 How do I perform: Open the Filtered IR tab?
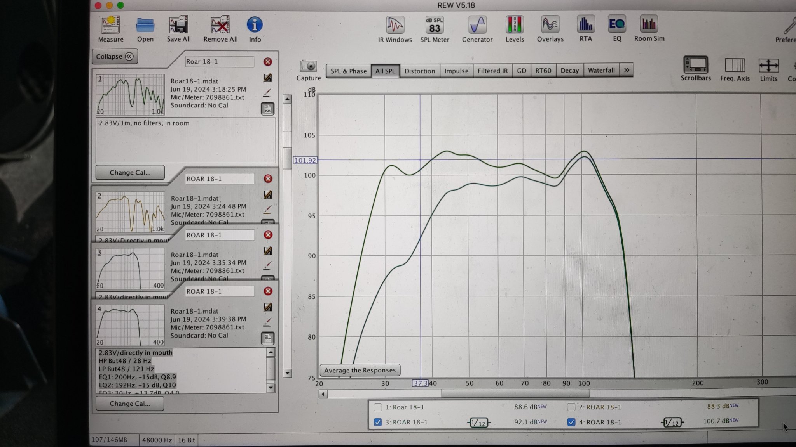tap(492, 71)
